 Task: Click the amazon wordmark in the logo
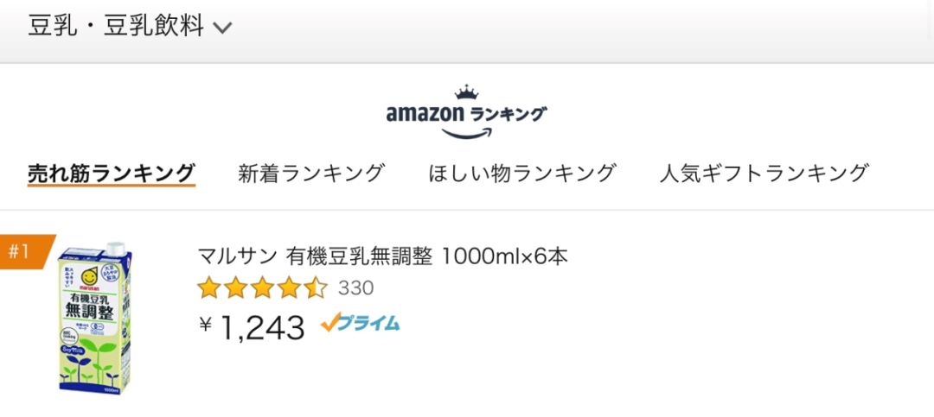tap(424, 113)
